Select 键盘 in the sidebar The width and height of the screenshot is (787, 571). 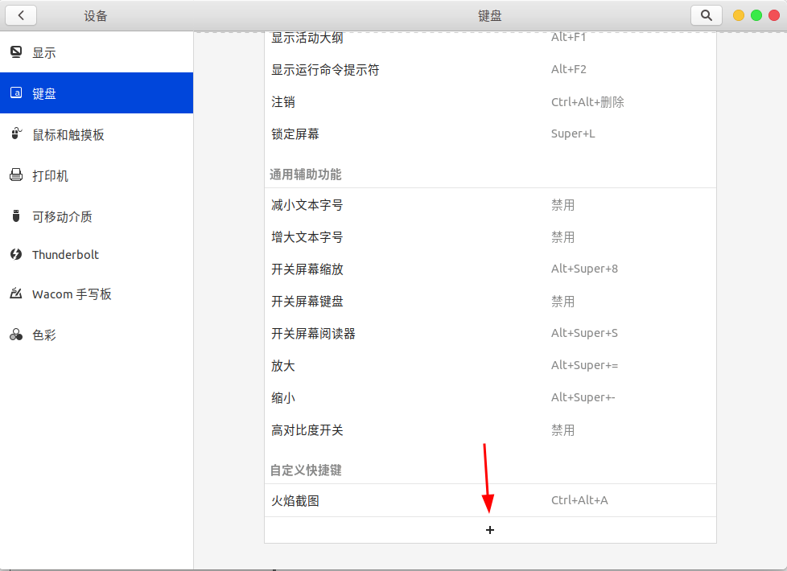pos(97,92)
